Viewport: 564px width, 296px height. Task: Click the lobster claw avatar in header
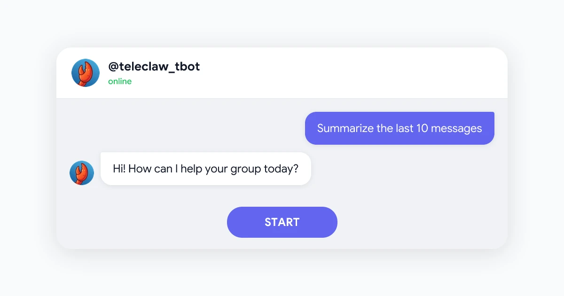click(x=86, y=73)
